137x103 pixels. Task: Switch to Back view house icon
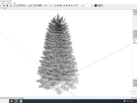pos(74,5)
